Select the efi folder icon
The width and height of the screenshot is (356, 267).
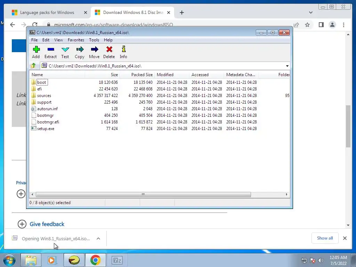(x=34, y=89)
